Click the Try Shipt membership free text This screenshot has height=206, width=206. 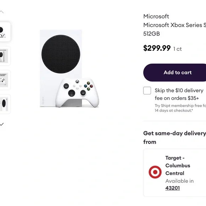point(180,108)
